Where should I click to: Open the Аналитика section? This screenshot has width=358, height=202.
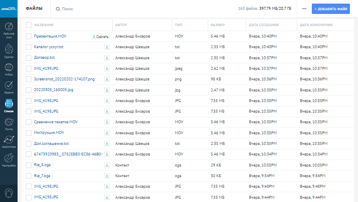click(9, 141)
